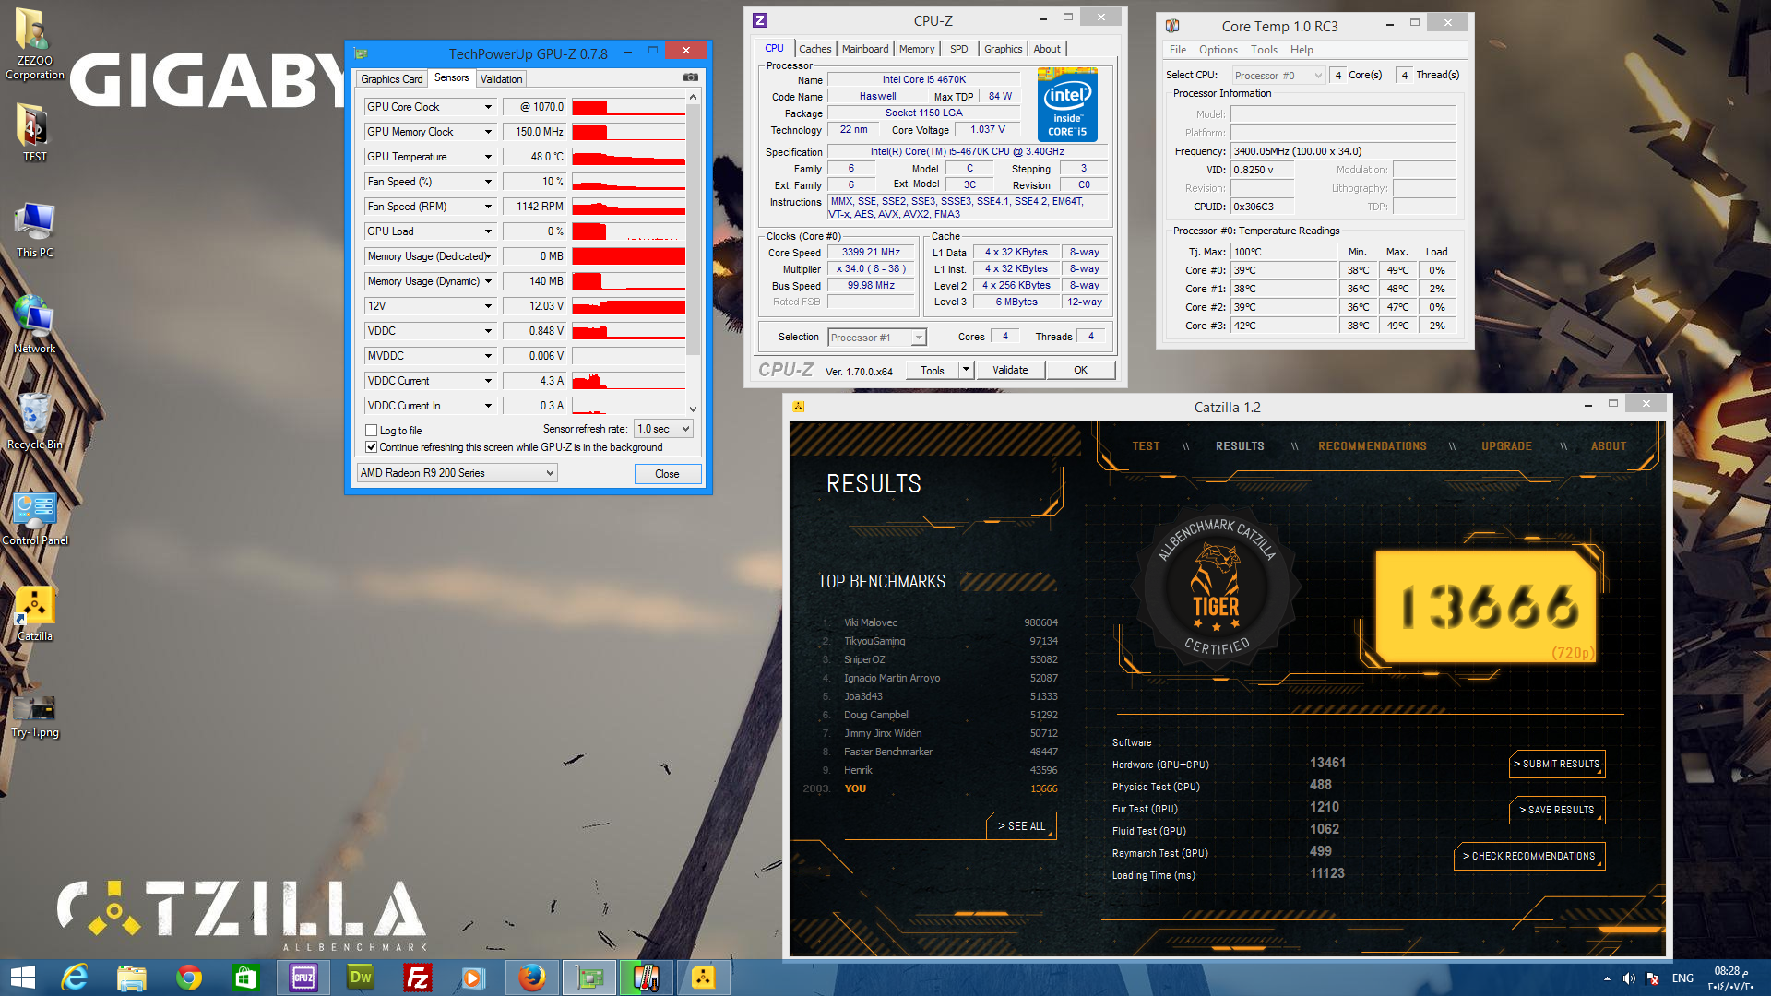Go to Catzilla TEST section

(x=1146, y=446)
